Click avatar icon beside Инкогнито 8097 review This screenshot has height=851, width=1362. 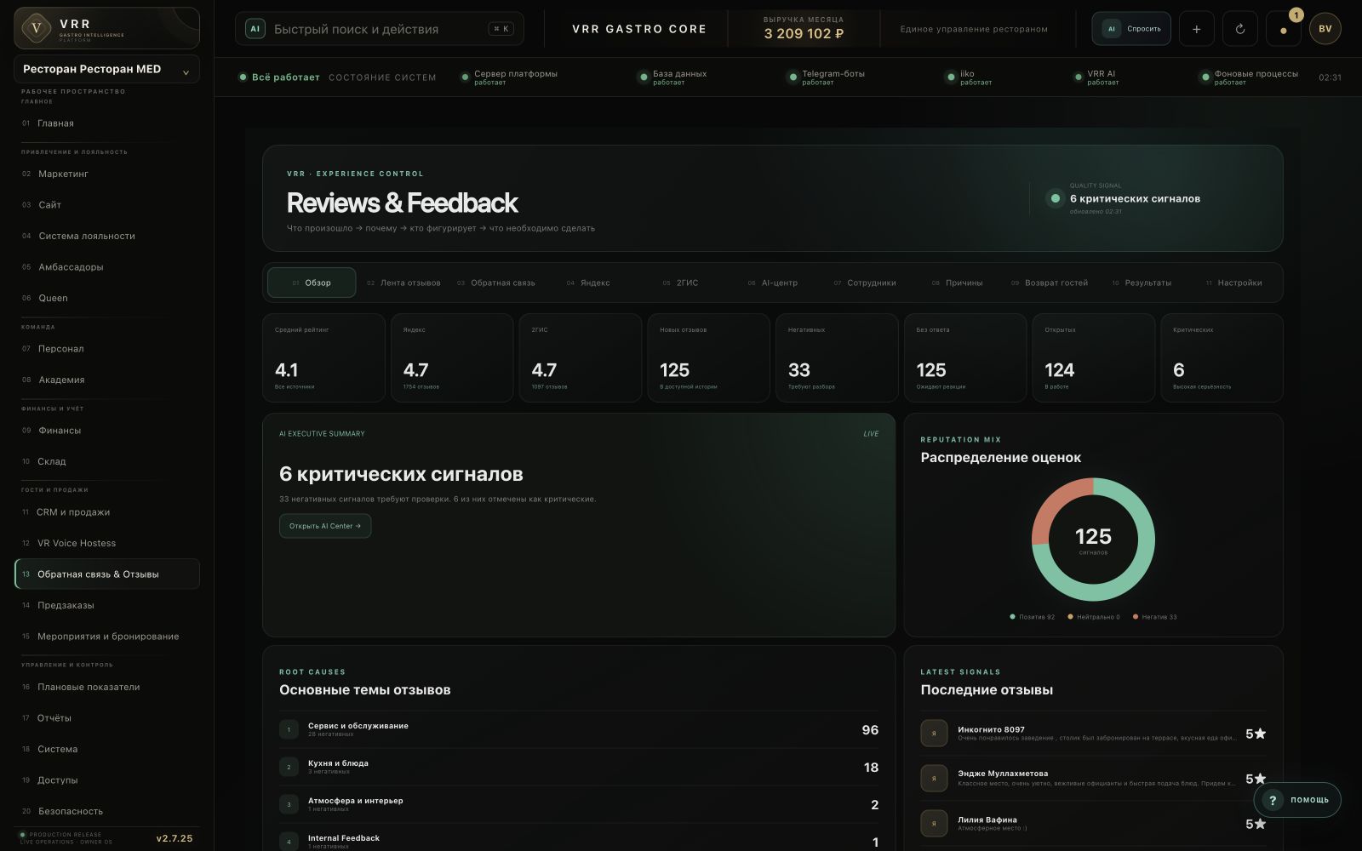pos(934,734)
